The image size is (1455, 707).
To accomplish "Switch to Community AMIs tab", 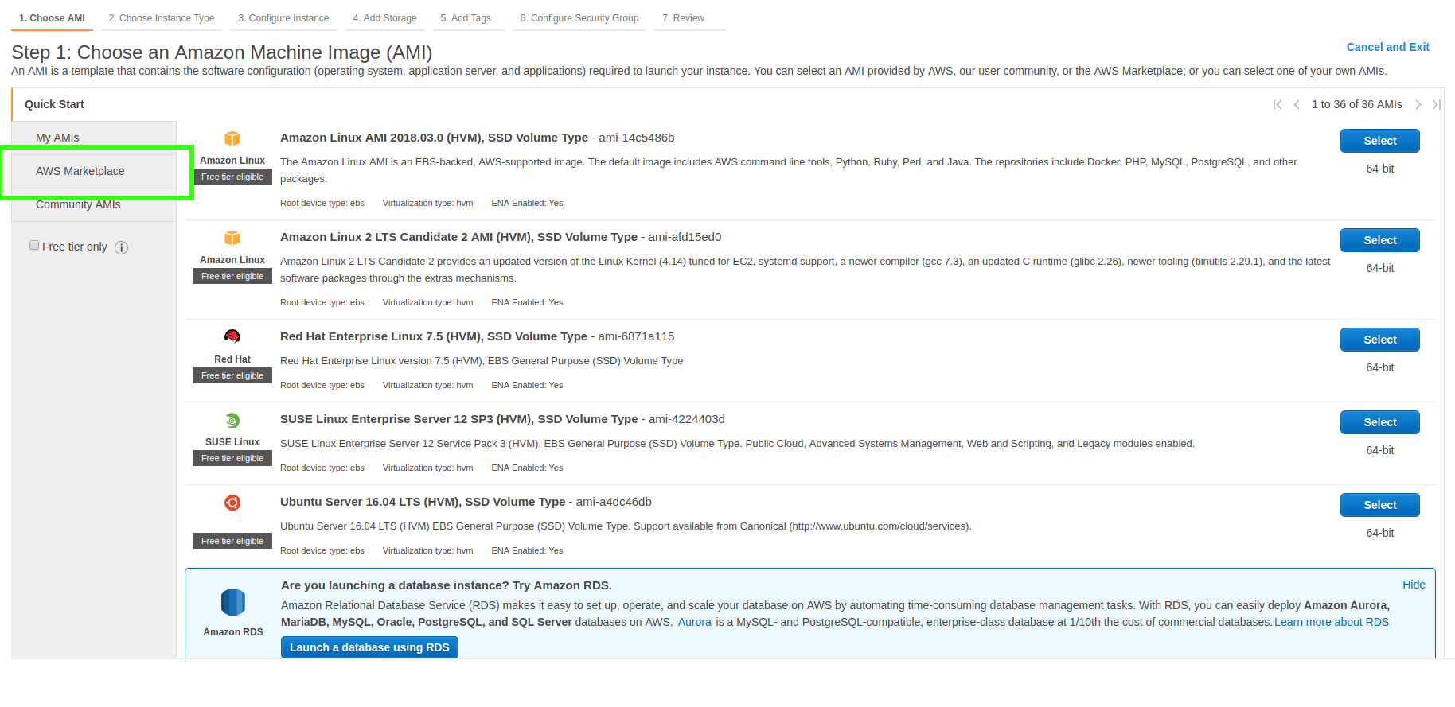I will 78,205.
